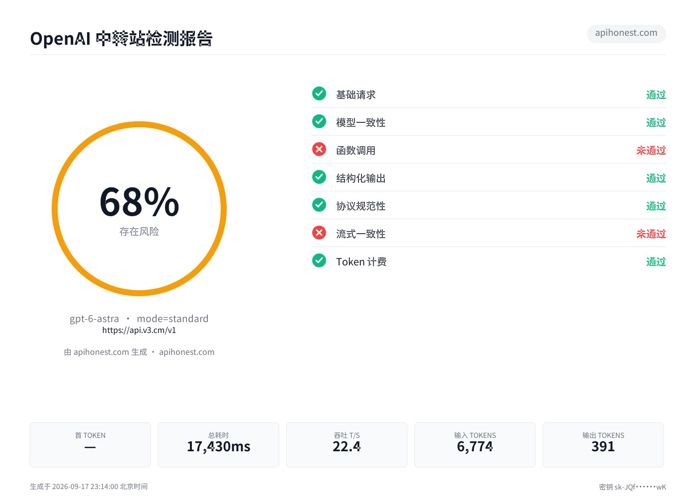Click the red cross icon beside 函数调用
The width and height of the screenshot is (696, 497).
pyautogui.click(x=319, y=149)
